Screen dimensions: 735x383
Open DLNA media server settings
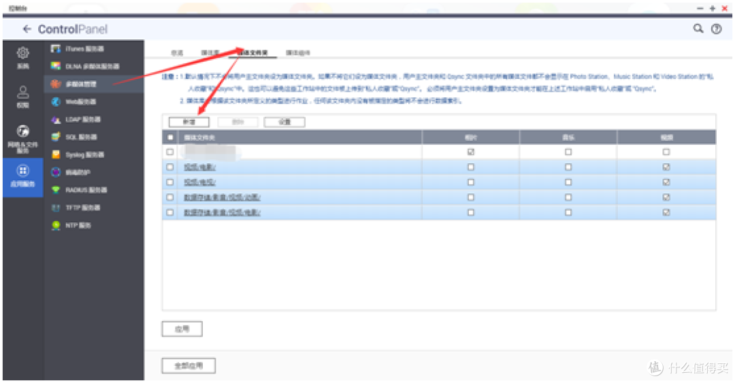(85, 67)
